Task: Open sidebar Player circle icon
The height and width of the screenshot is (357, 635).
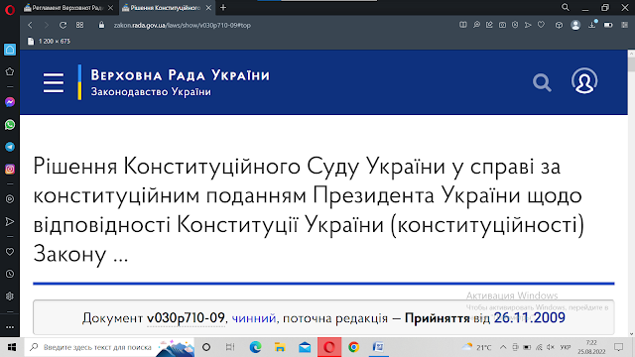Action: [x=10, y=199]
